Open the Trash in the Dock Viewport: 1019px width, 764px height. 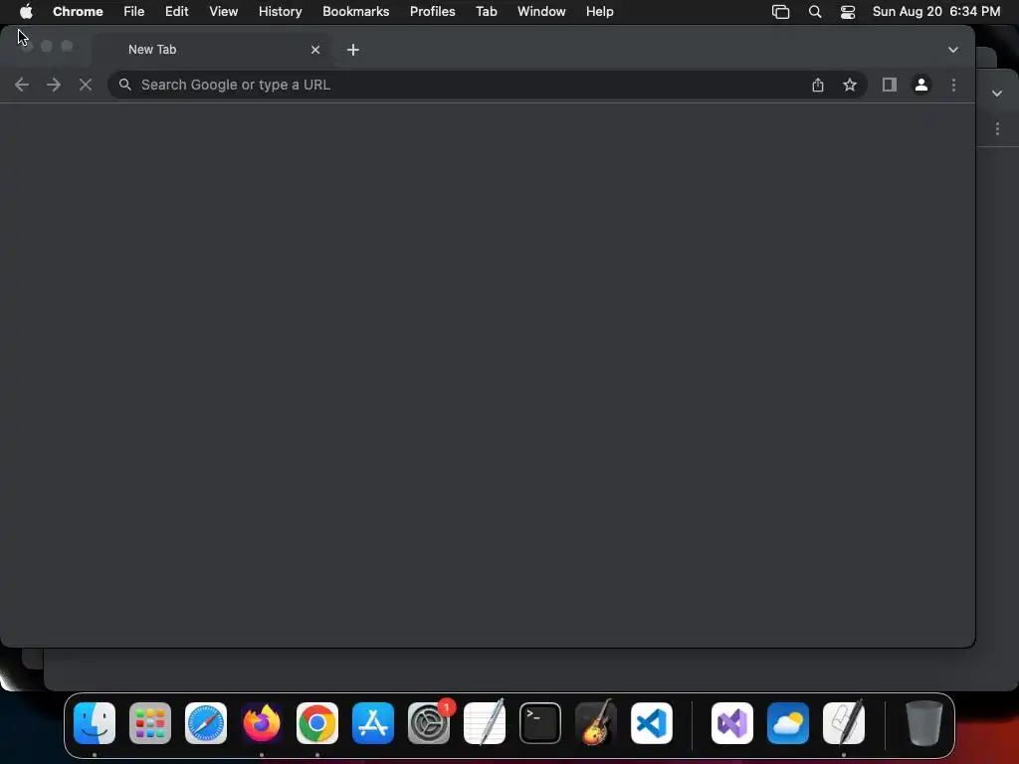pyautogui.click(x=923, y=723)
